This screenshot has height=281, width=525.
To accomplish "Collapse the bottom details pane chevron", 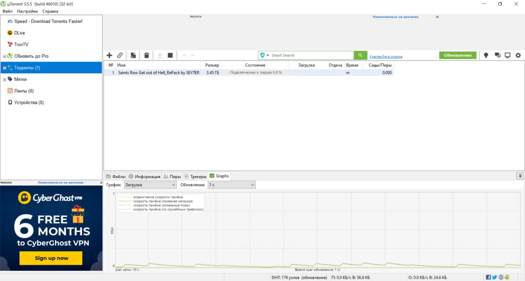I will point(520,176).
